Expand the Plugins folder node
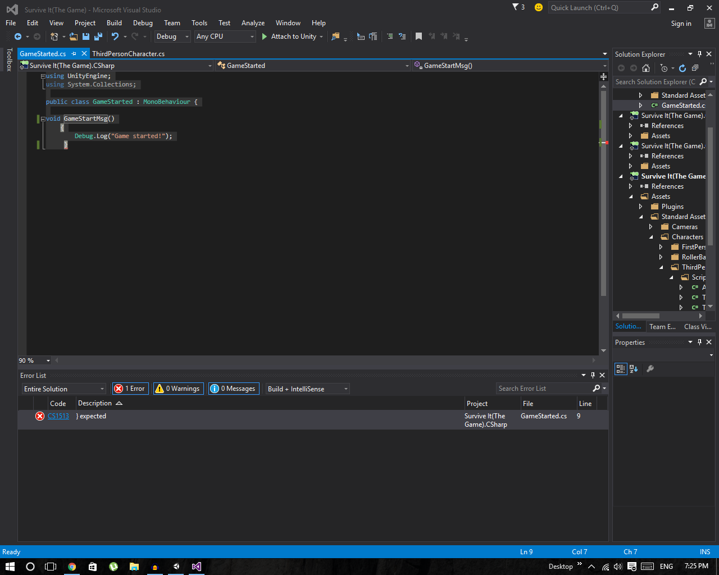The height and width of the screenshot is (575, 719). [x=641, y=207]
